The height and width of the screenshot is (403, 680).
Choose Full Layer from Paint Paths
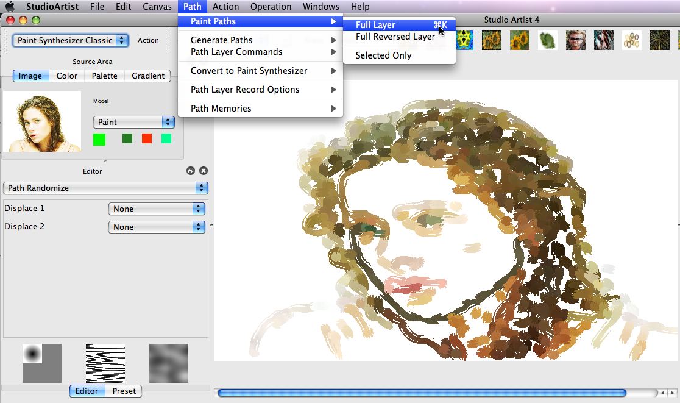pyautogui.click(x=399, y=25)
